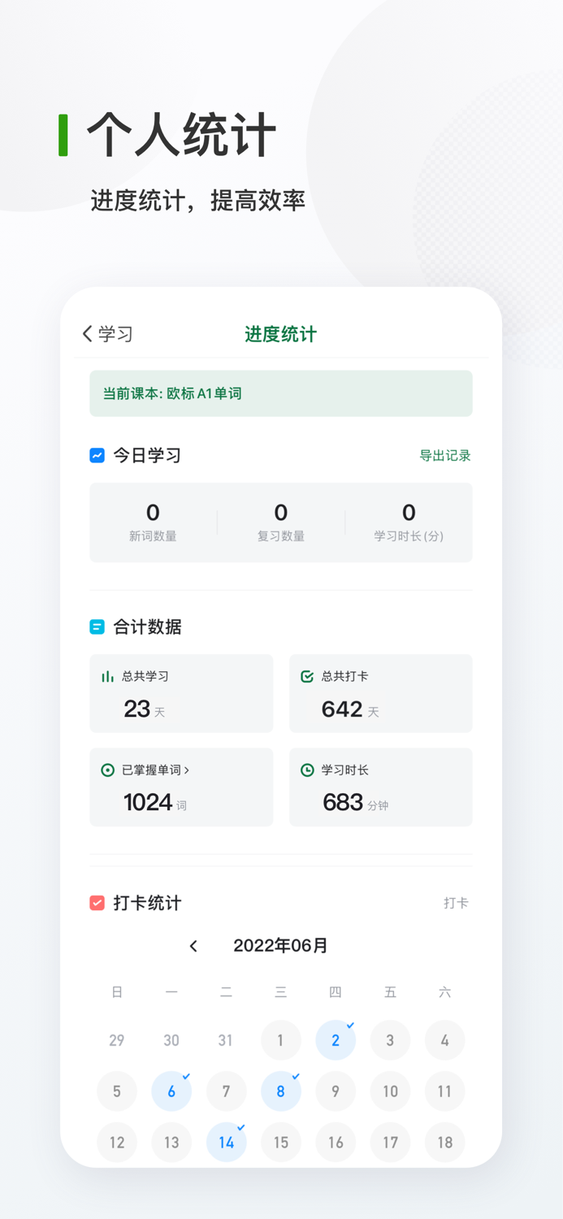Click the teal list icon beside 合计数据
Screen dimensions: 563x1219
[x=97, y=627]
